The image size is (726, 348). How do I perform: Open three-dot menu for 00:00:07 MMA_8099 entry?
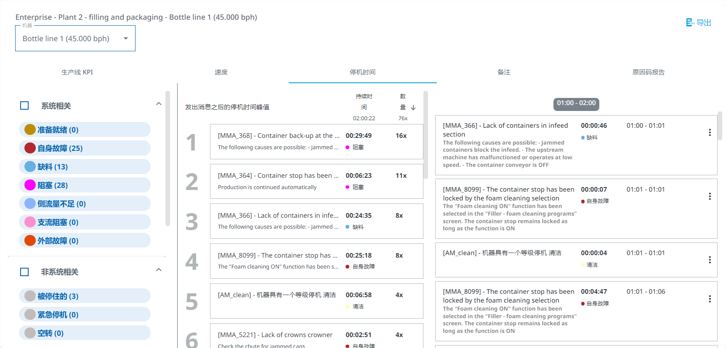tap(710, 196)
